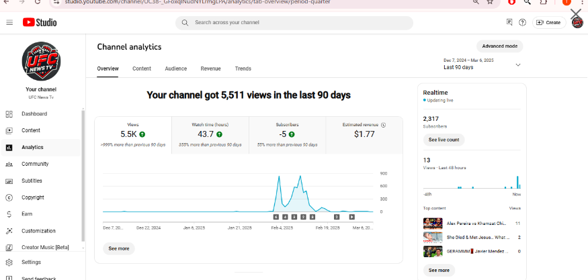588x280 pixels.
Task: Click the UFC News TV channel logo
Action: click(x=41, y=61)
